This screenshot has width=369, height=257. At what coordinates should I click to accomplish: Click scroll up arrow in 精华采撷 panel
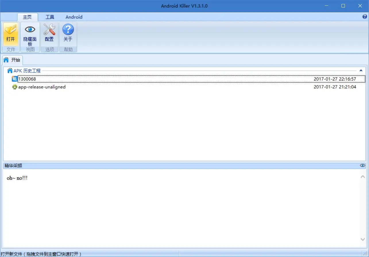tap(363, 177)
